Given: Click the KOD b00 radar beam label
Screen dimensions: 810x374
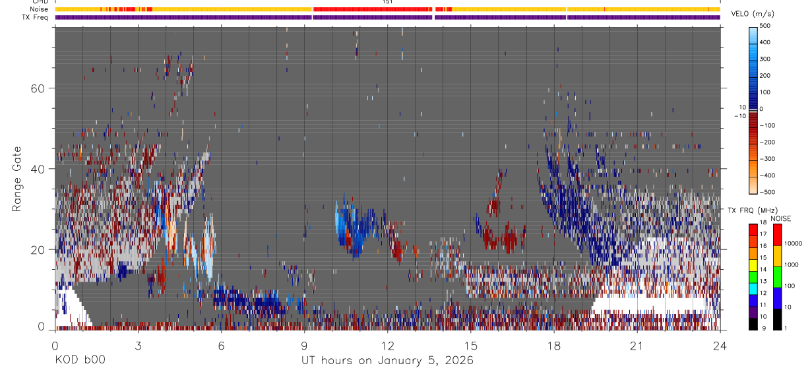Looking at the screenshot, I should (79, 361).
